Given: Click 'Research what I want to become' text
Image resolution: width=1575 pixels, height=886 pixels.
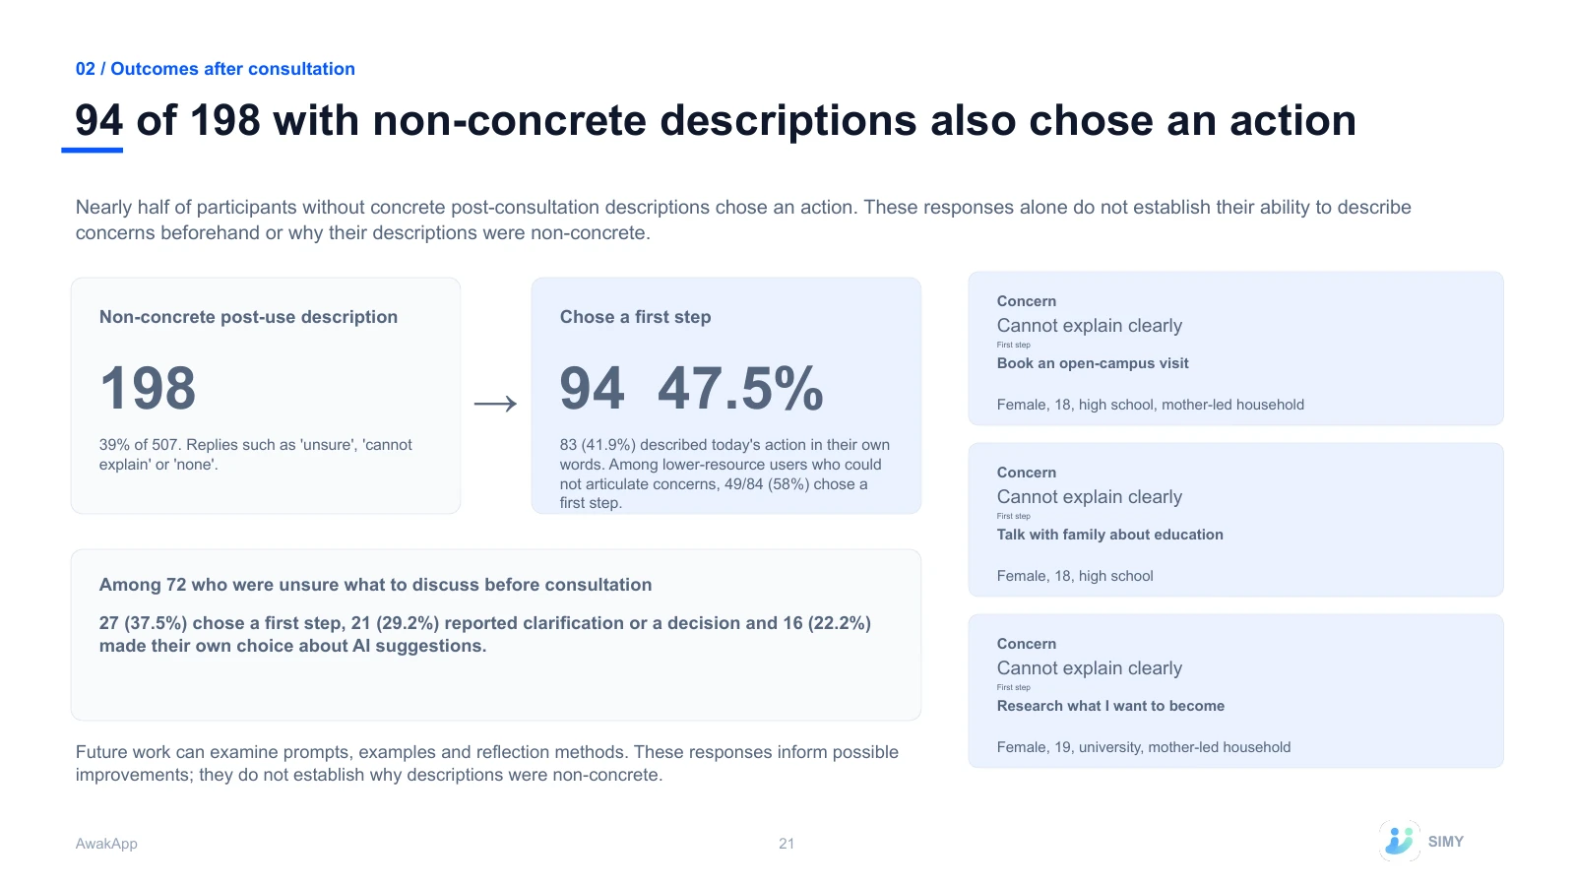Looking at the screenshot, I should click(x=1110, y=706).
